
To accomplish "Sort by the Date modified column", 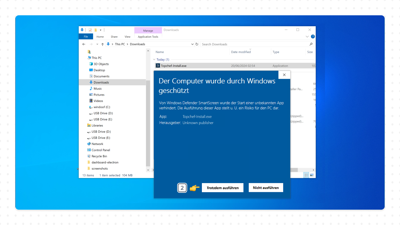I will 241,52.
